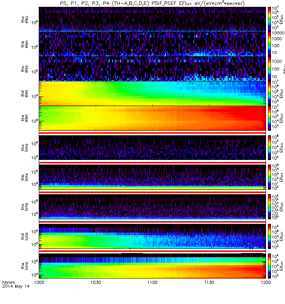Click the color bar beside thb elec panel
The image size is (285, 304).
269,44
